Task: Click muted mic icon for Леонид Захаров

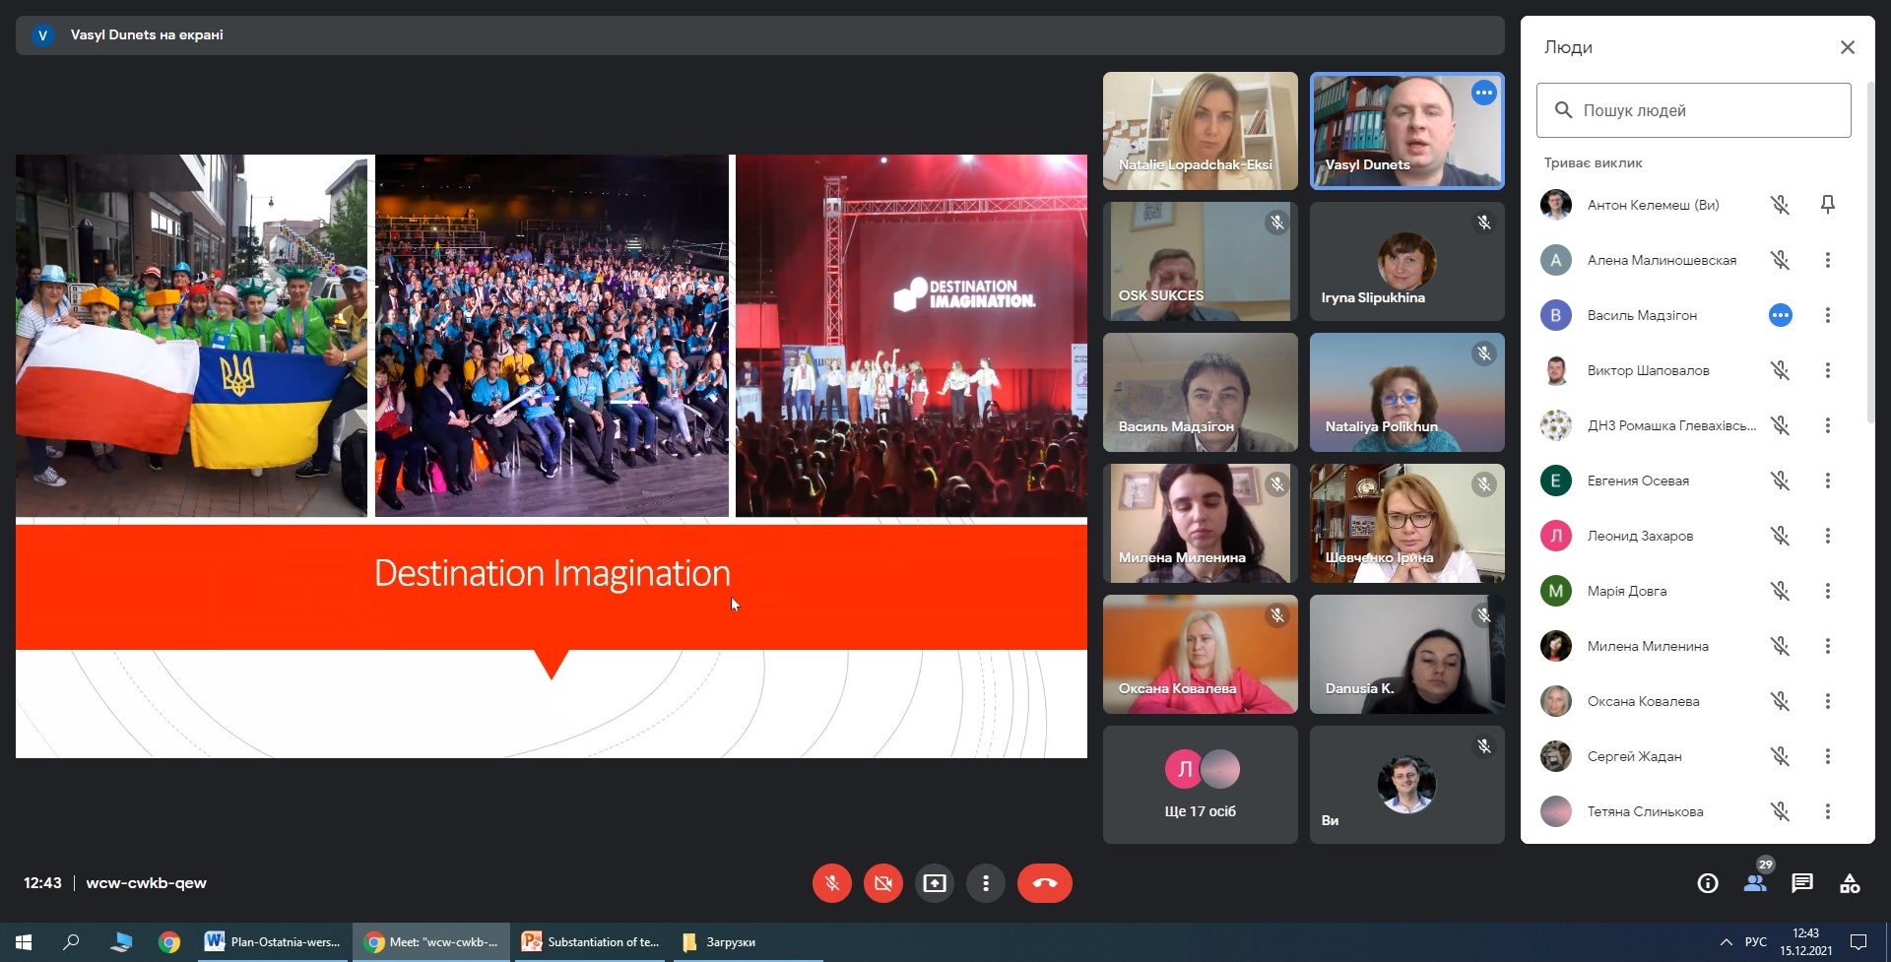Action: 1780,536
